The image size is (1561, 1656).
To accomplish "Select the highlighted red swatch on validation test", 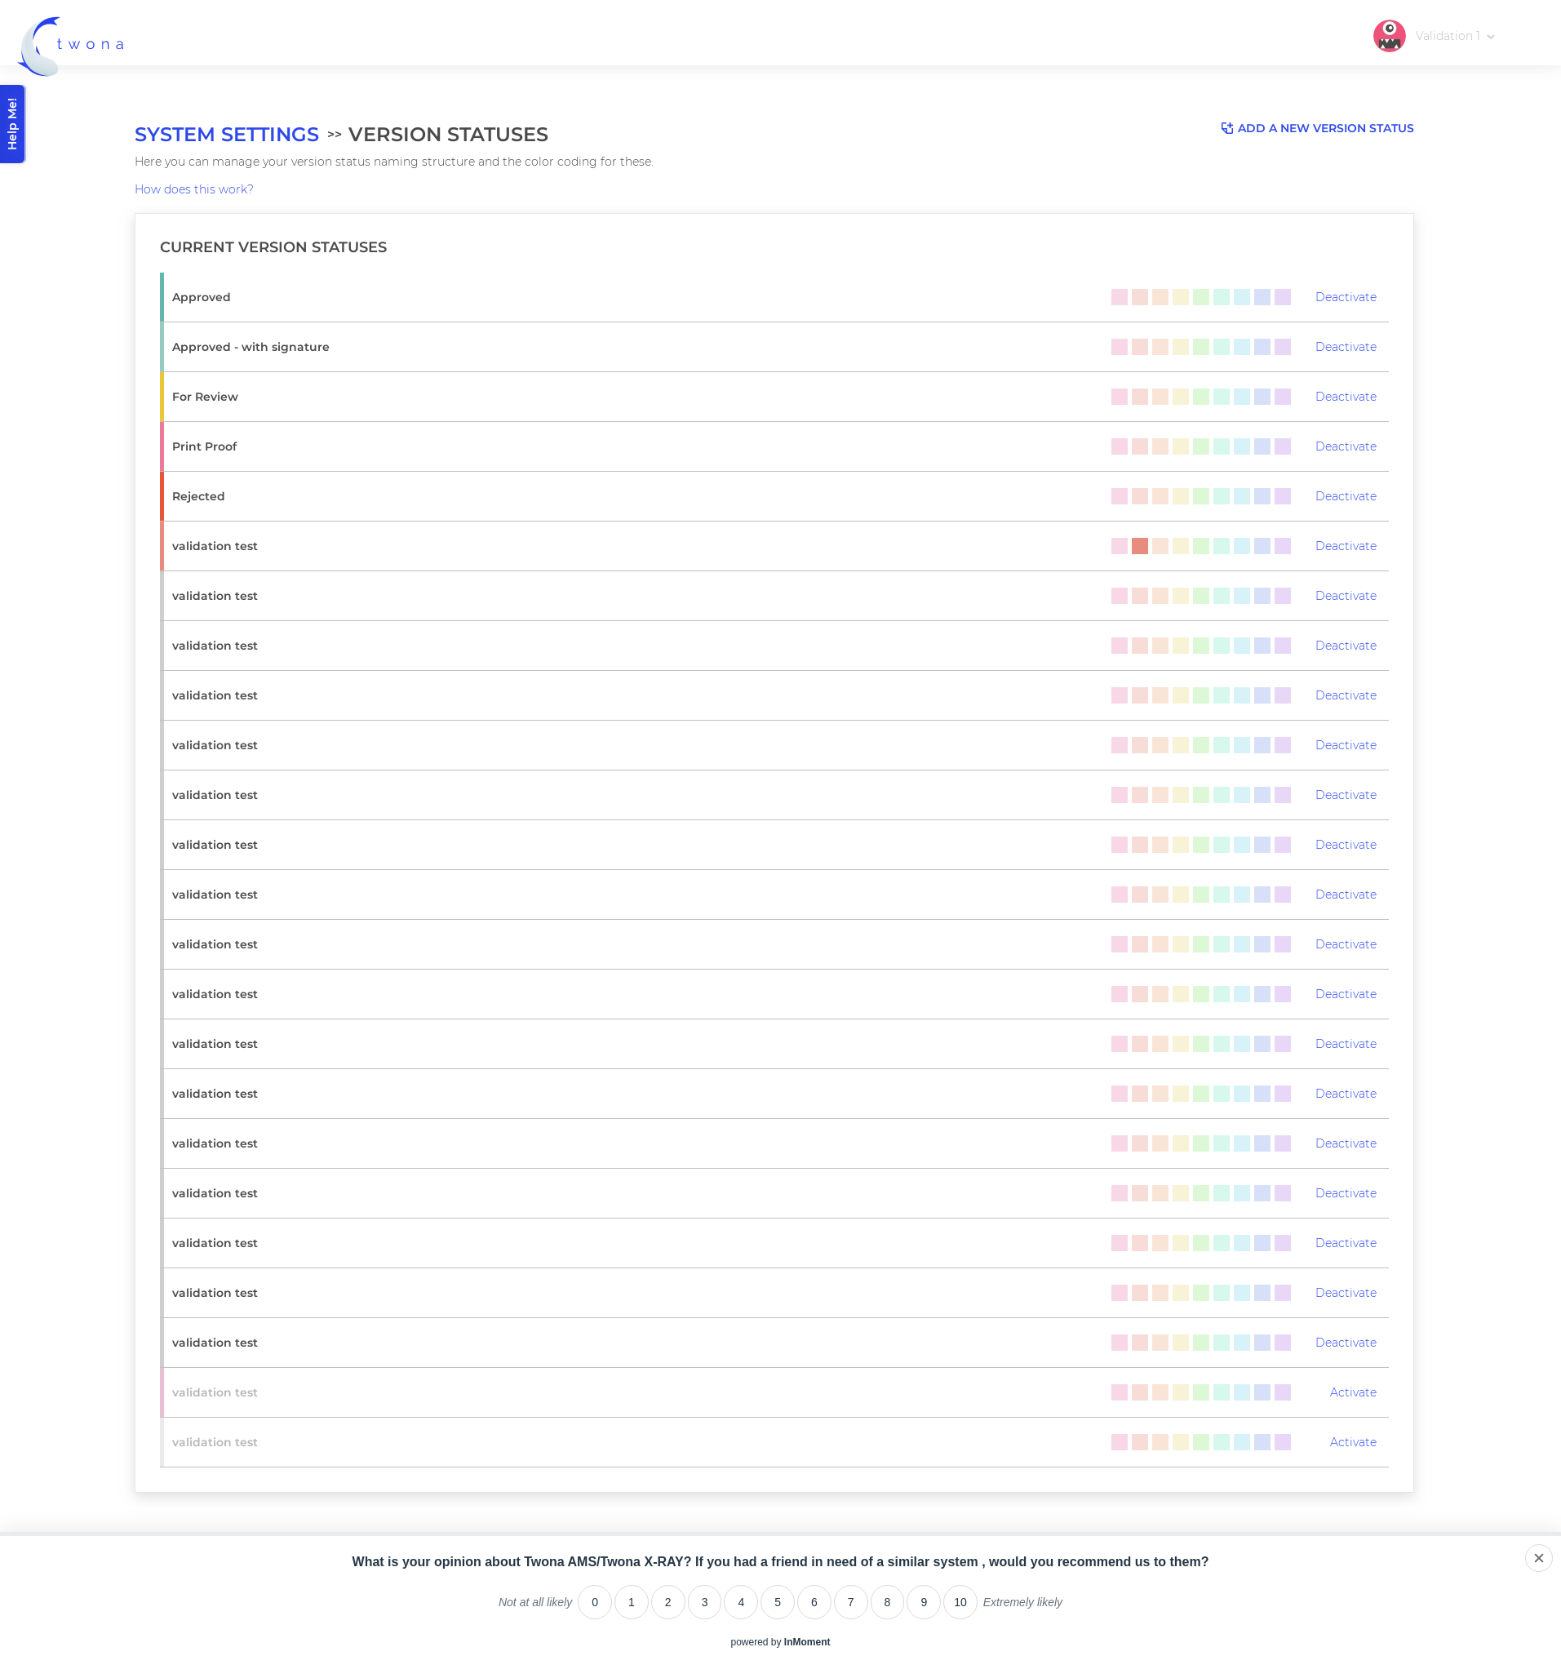I will point(1139,547).
